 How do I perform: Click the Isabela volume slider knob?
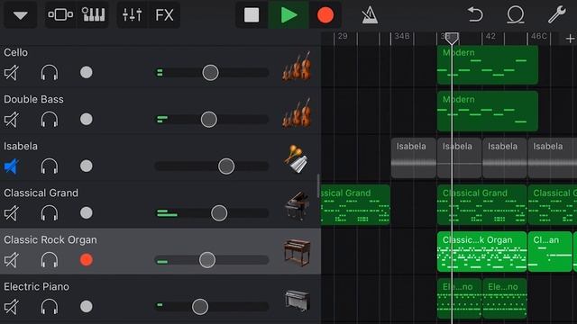[x=226, y=166]
